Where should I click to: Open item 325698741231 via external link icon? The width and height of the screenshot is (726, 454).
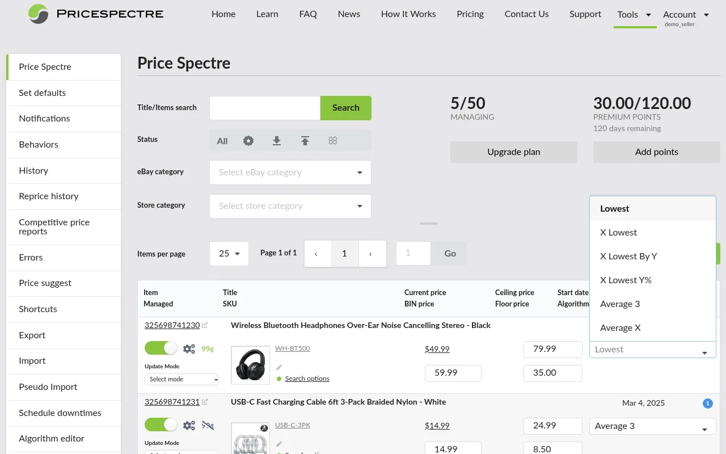coord(204,401)
